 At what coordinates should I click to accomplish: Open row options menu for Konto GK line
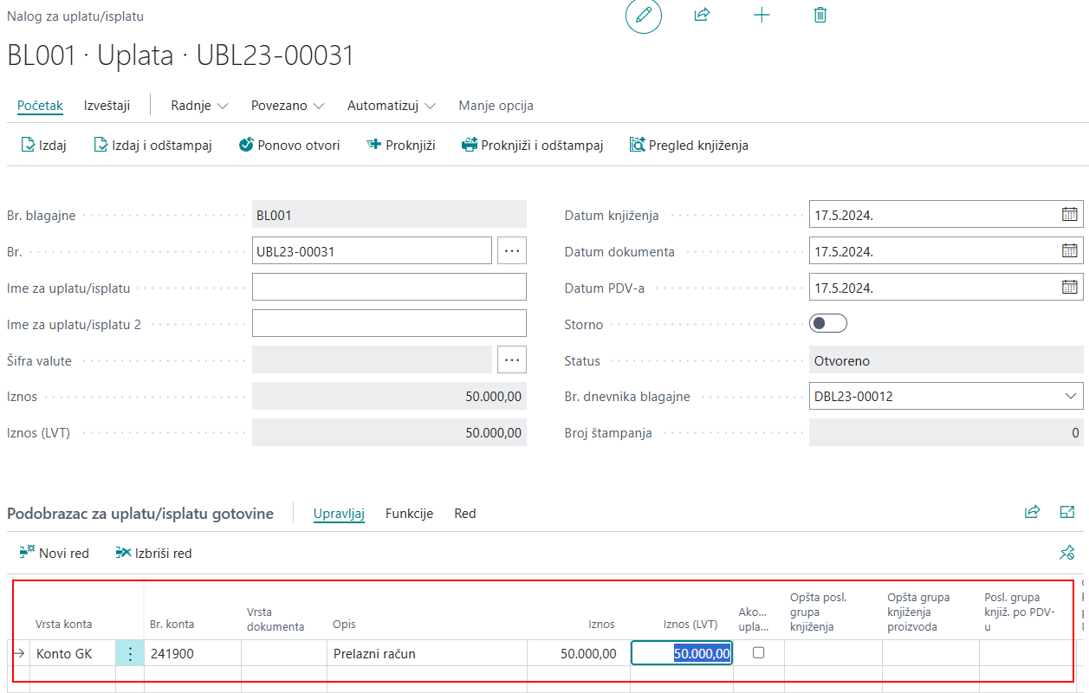(130, 654)
